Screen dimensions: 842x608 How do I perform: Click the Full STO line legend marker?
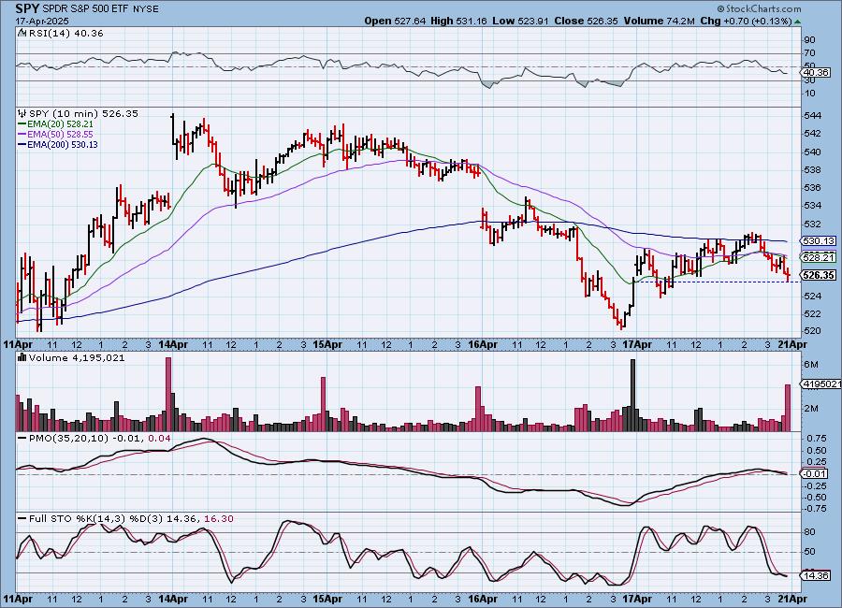[22, 519]
